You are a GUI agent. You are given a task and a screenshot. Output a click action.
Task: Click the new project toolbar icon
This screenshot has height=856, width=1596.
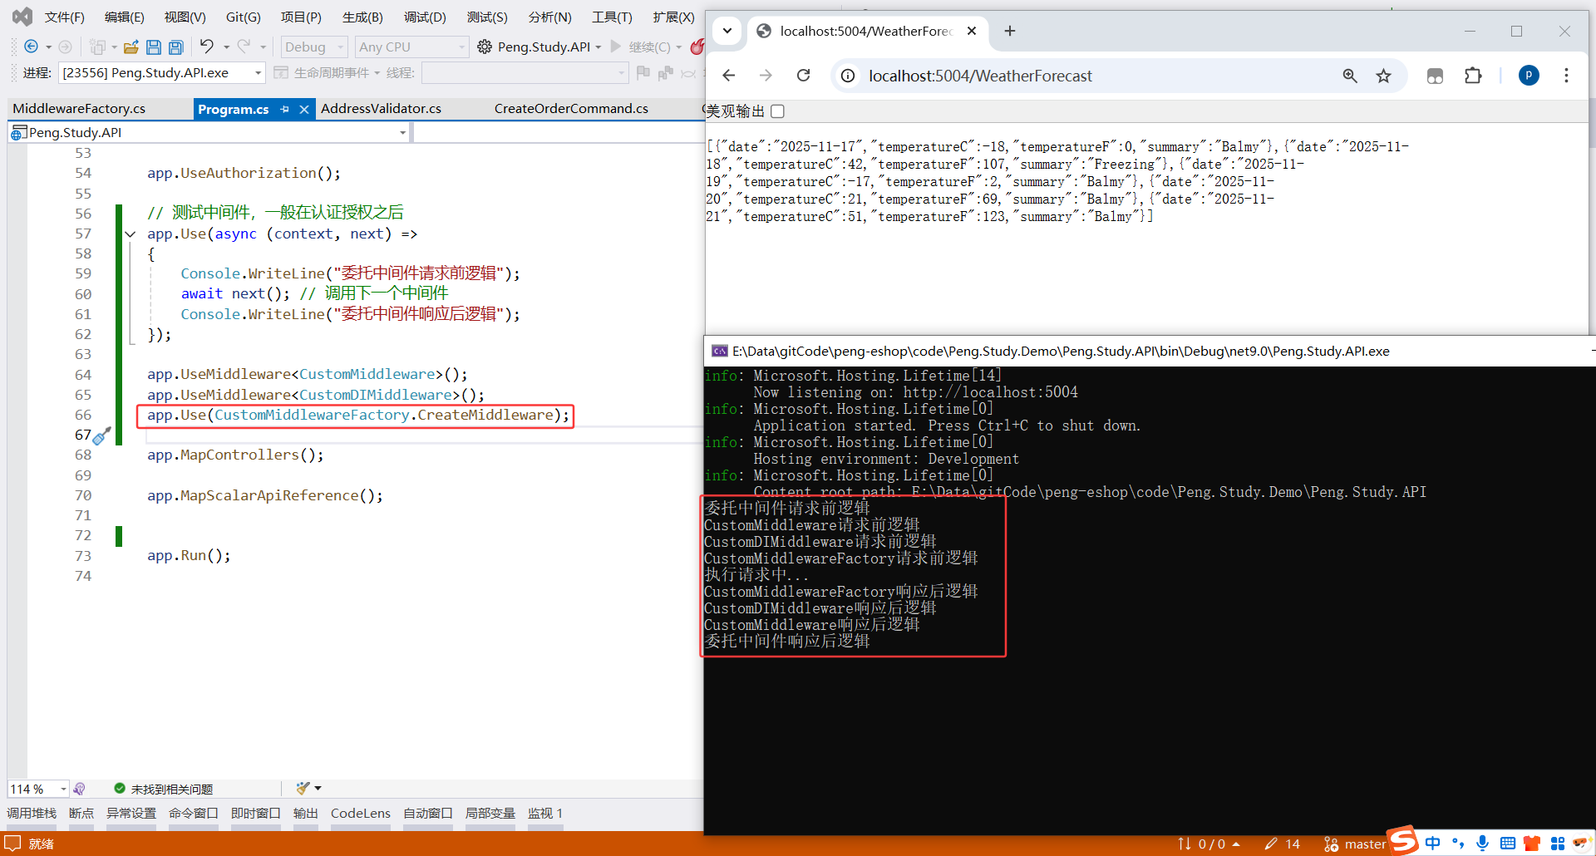tap(97, 47)
